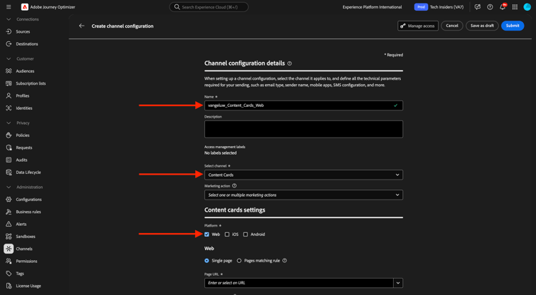Viewport: 536px width, 295px height.
Task: Go to Audiences in the sidebar
Action: 25,71
